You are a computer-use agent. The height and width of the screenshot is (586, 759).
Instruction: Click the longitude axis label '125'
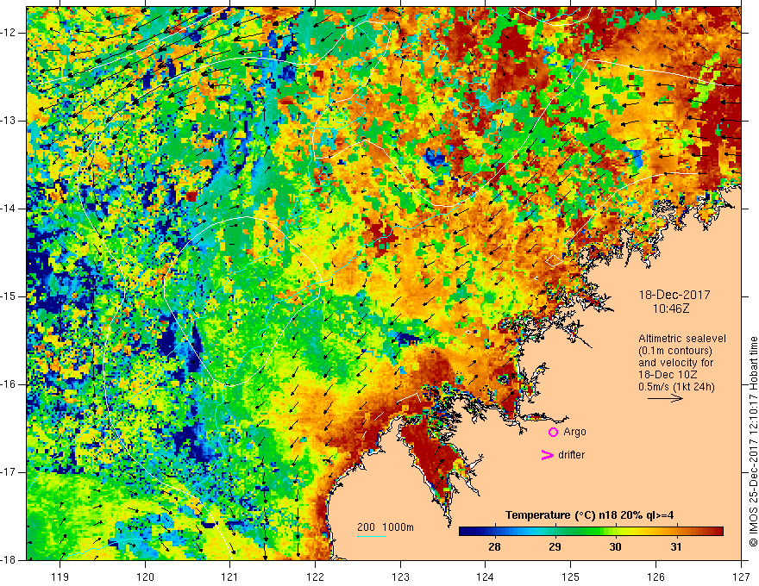pyautogui.click(x=571, y=577)
